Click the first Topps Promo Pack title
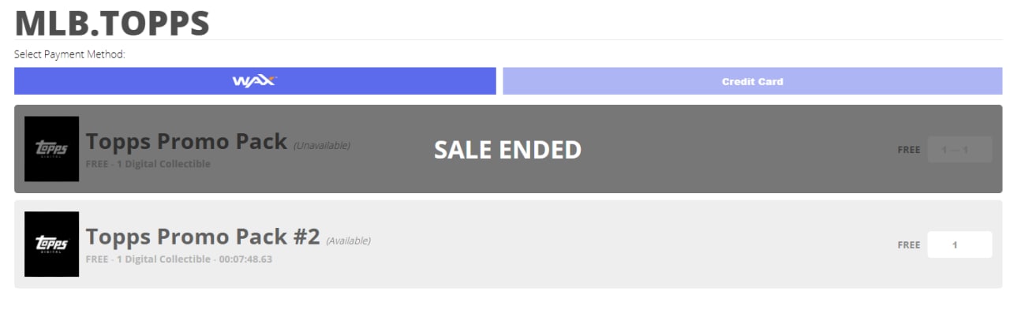This screenshot has width=1010, height=317. tap(186, 142)
